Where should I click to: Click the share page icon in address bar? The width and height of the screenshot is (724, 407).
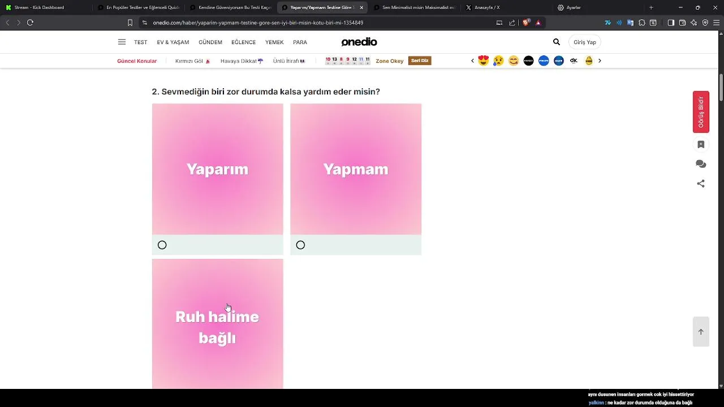[512, 23]
